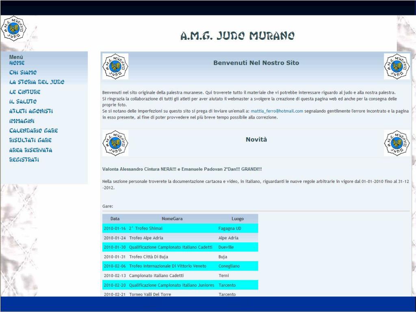The width and height of the screenshot is (416, 312).
Task: Click the logo right of the 'Novità' heading
Action: point(397,143)
